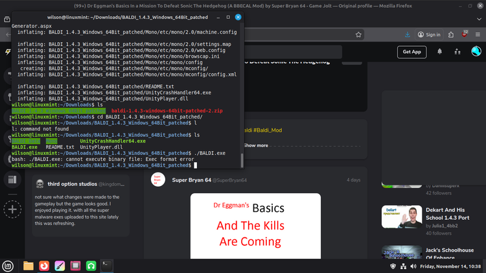Open Dekart And His School 1.4.3 Port
This screenshot has width=486, height=273.
[447, 214]
